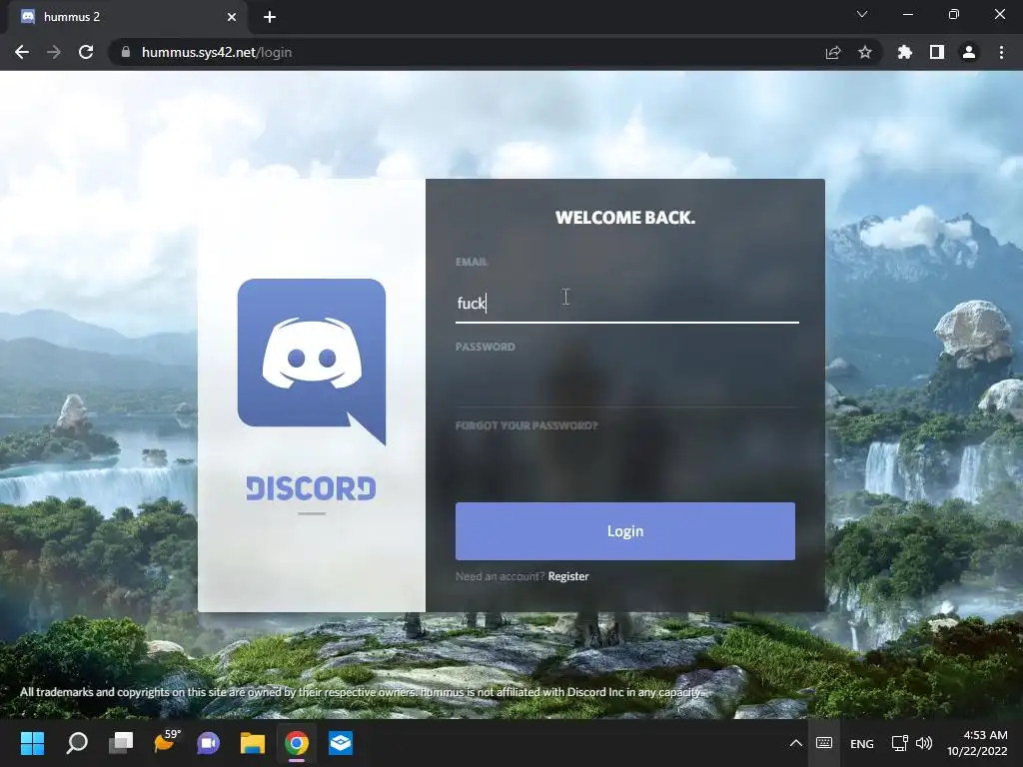
Task: Open File Explorer from taskbar
Action: point(253,743)
